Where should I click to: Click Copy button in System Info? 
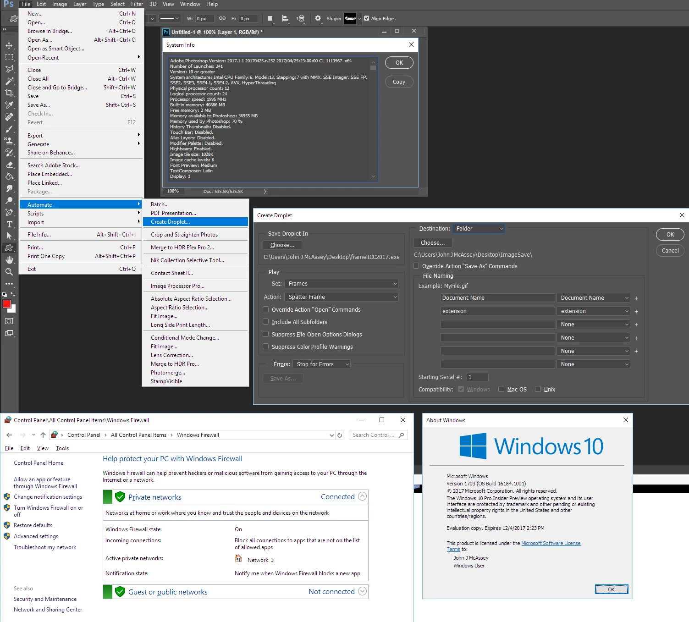(399, 82)
